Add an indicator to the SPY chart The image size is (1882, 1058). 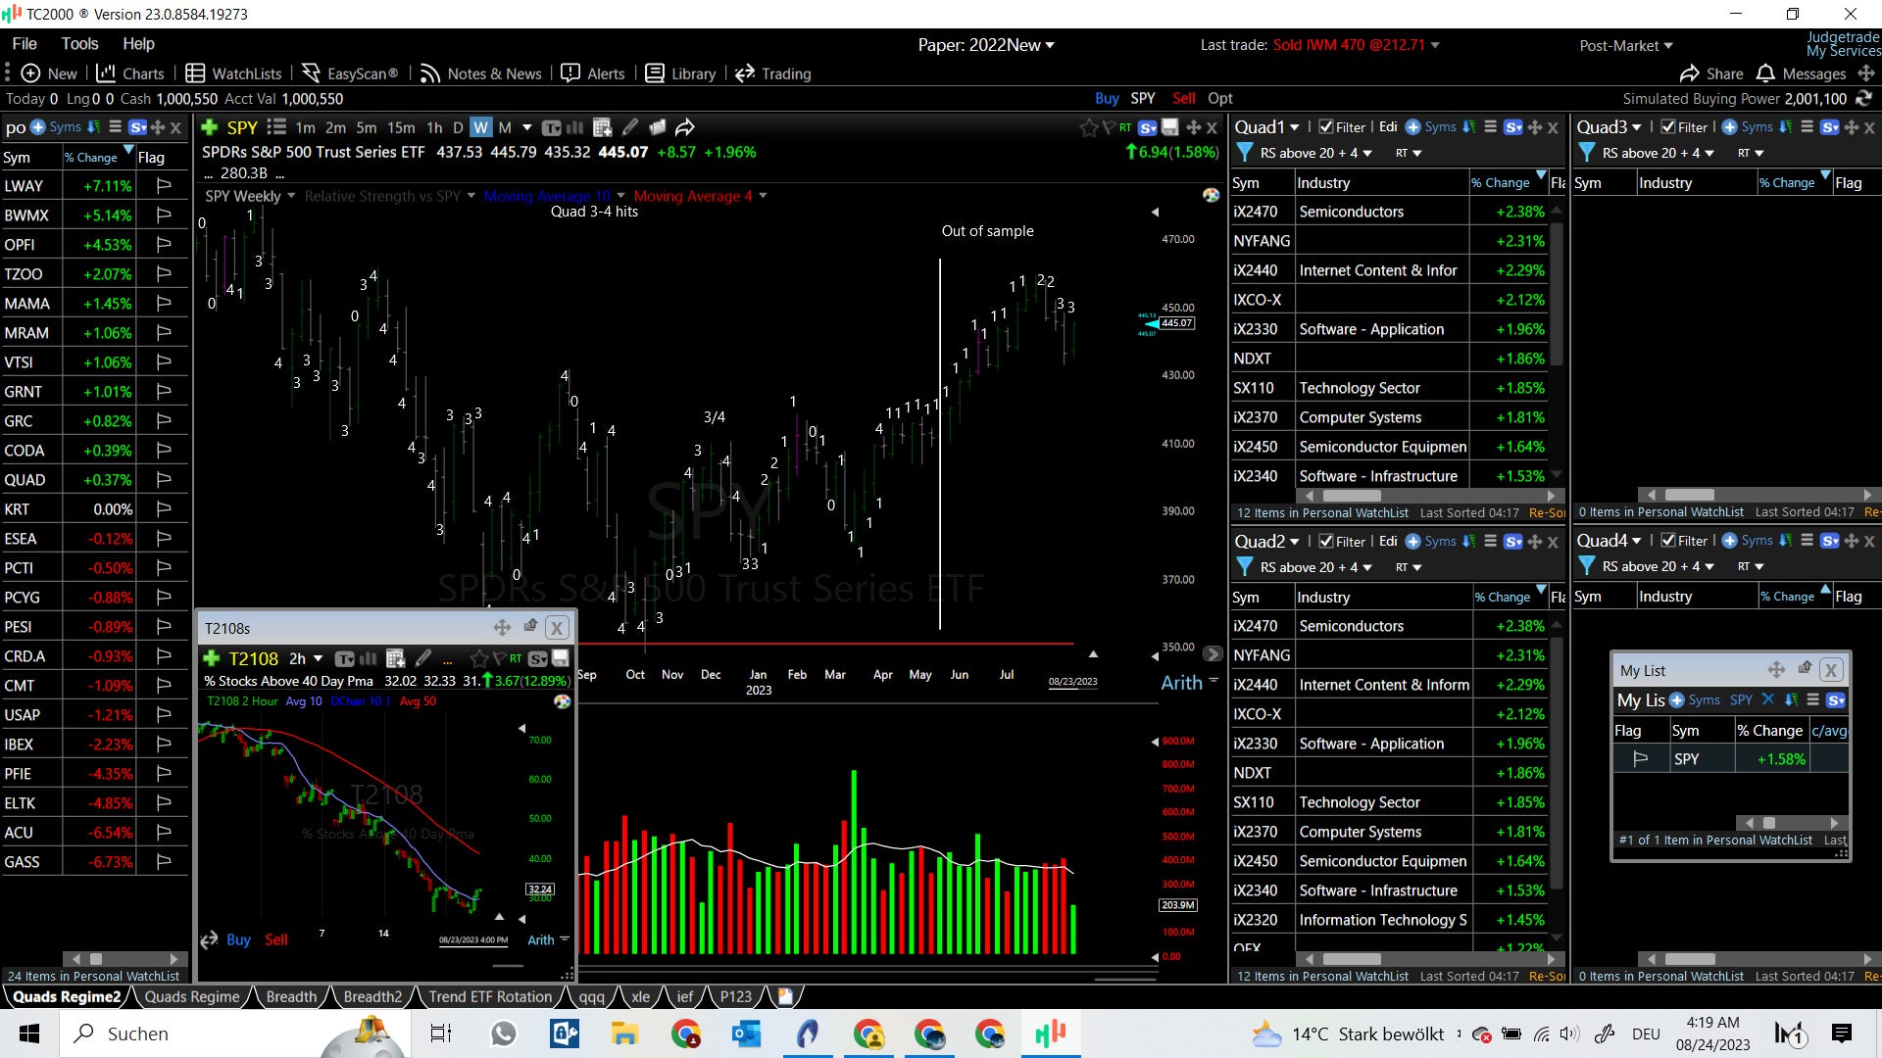point(209,127)
